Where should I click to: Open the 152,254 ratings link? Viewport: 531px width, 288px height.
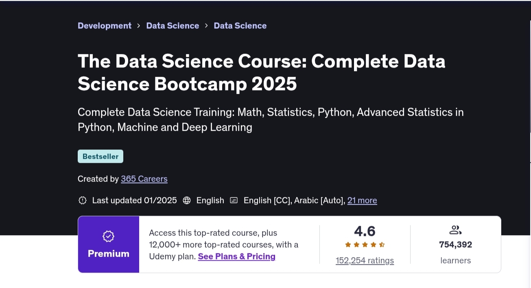click(365, 260)
